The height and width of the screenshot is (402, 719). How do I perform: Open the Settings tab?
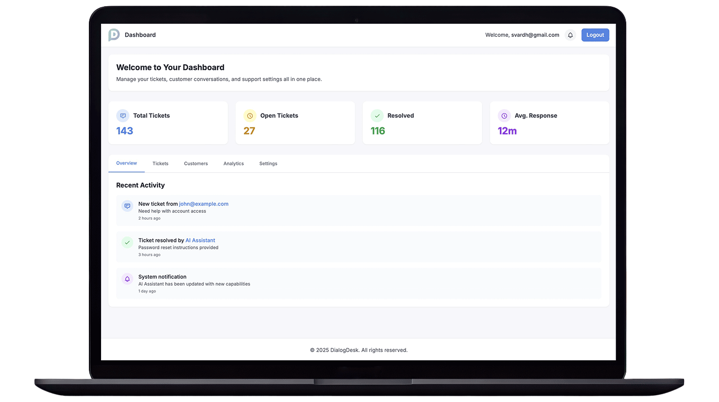[x=268, y=163]
